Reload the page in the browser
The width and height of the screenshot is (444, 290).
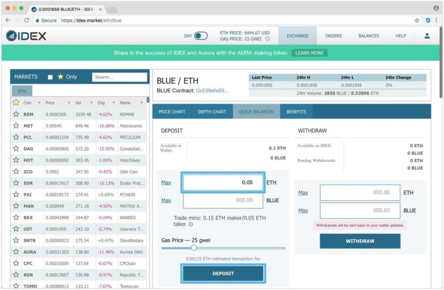point(27,20)
